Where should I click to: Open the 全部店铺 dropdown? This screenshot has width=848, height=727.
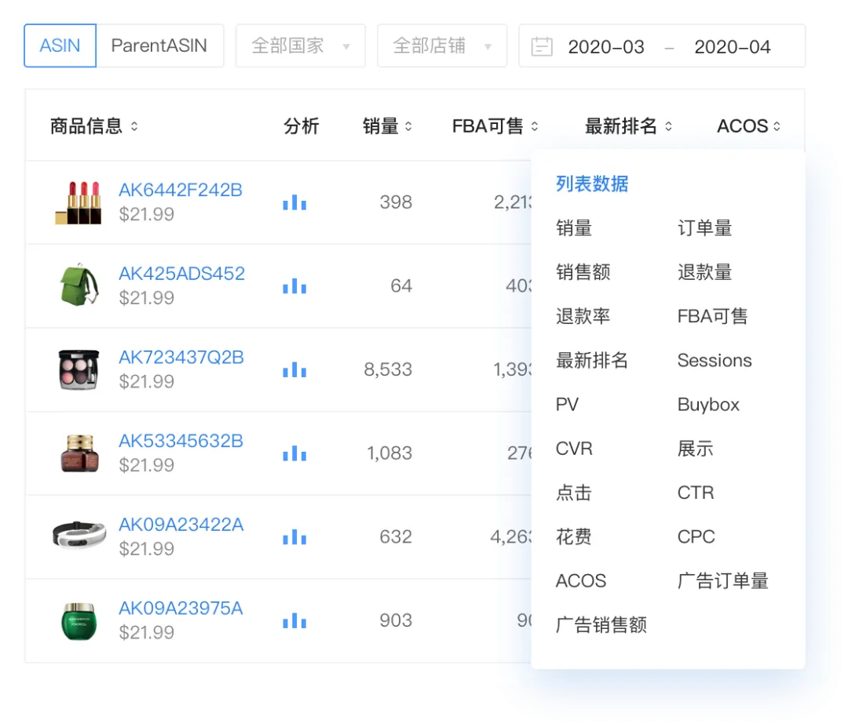(x=442, y=45)
